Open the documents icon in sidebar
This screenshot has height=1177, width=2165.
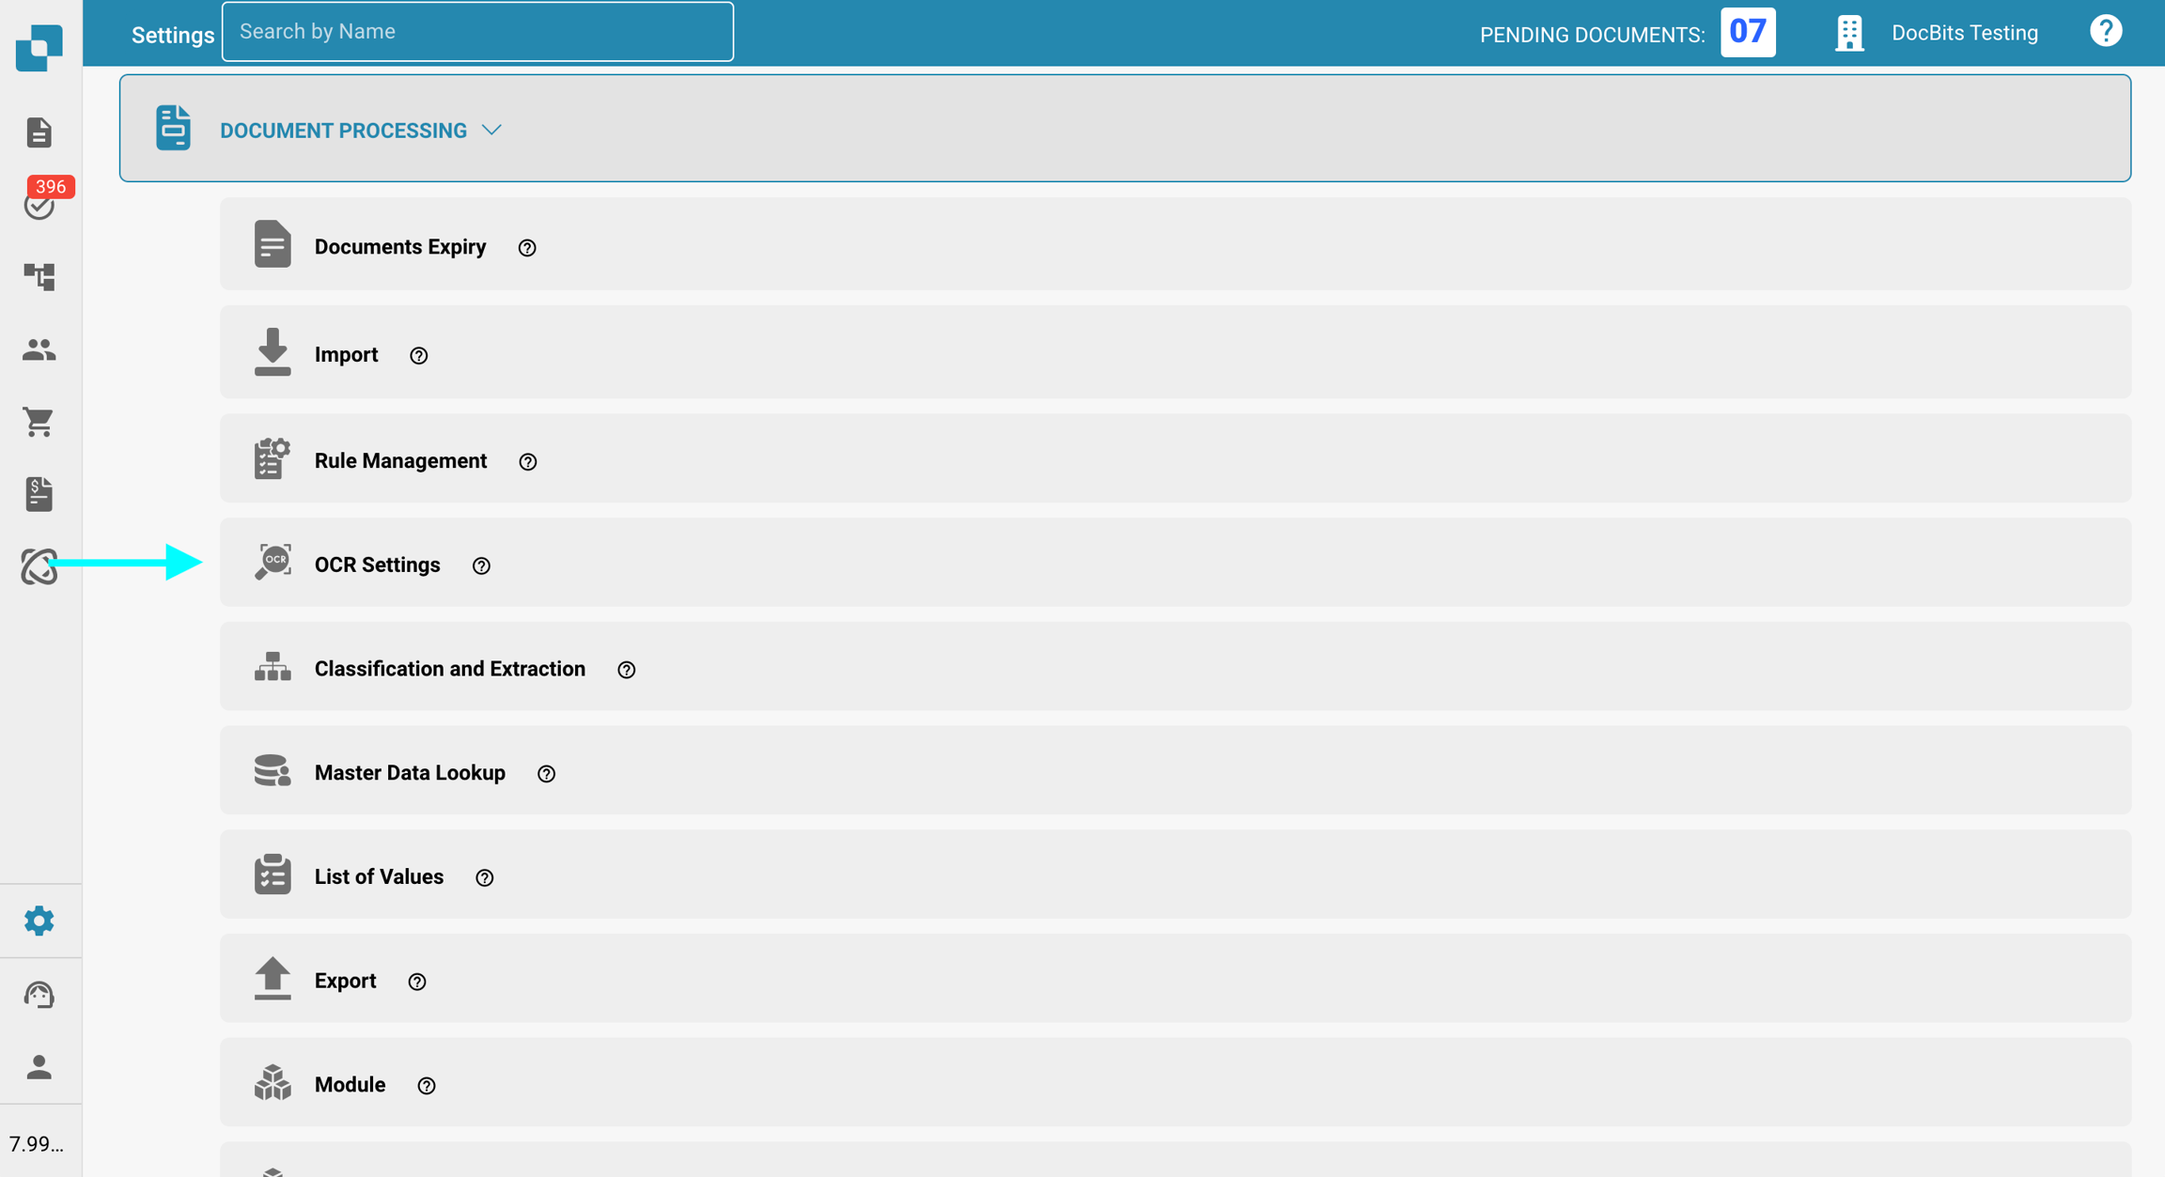tap(39, 132)
